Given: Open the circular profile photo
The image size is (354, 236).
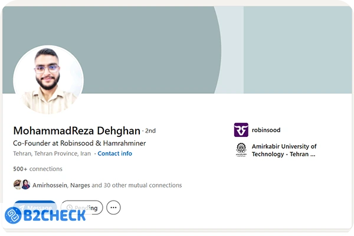Looking at the screenshot, I should click(48, 80).
